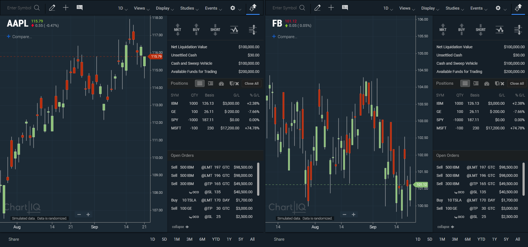Select the 1Y range in FB chart footer
The height and width of the screenshot is (247, 528).
tap(494, 239)
